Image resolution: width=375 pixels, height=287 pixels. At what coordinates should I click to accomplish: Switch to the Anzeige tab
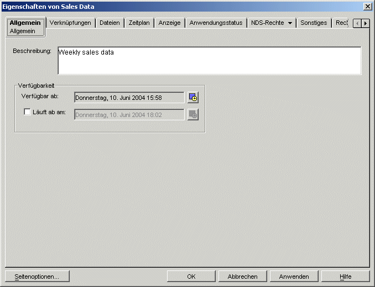tap(169, 23)
